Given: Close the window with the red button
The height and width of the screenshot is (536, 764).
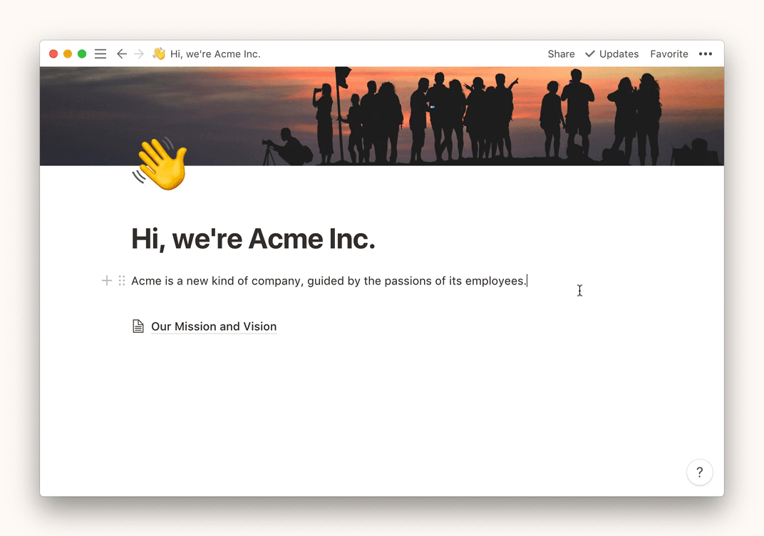Looking at the screenshot, I should coord(53,54).
